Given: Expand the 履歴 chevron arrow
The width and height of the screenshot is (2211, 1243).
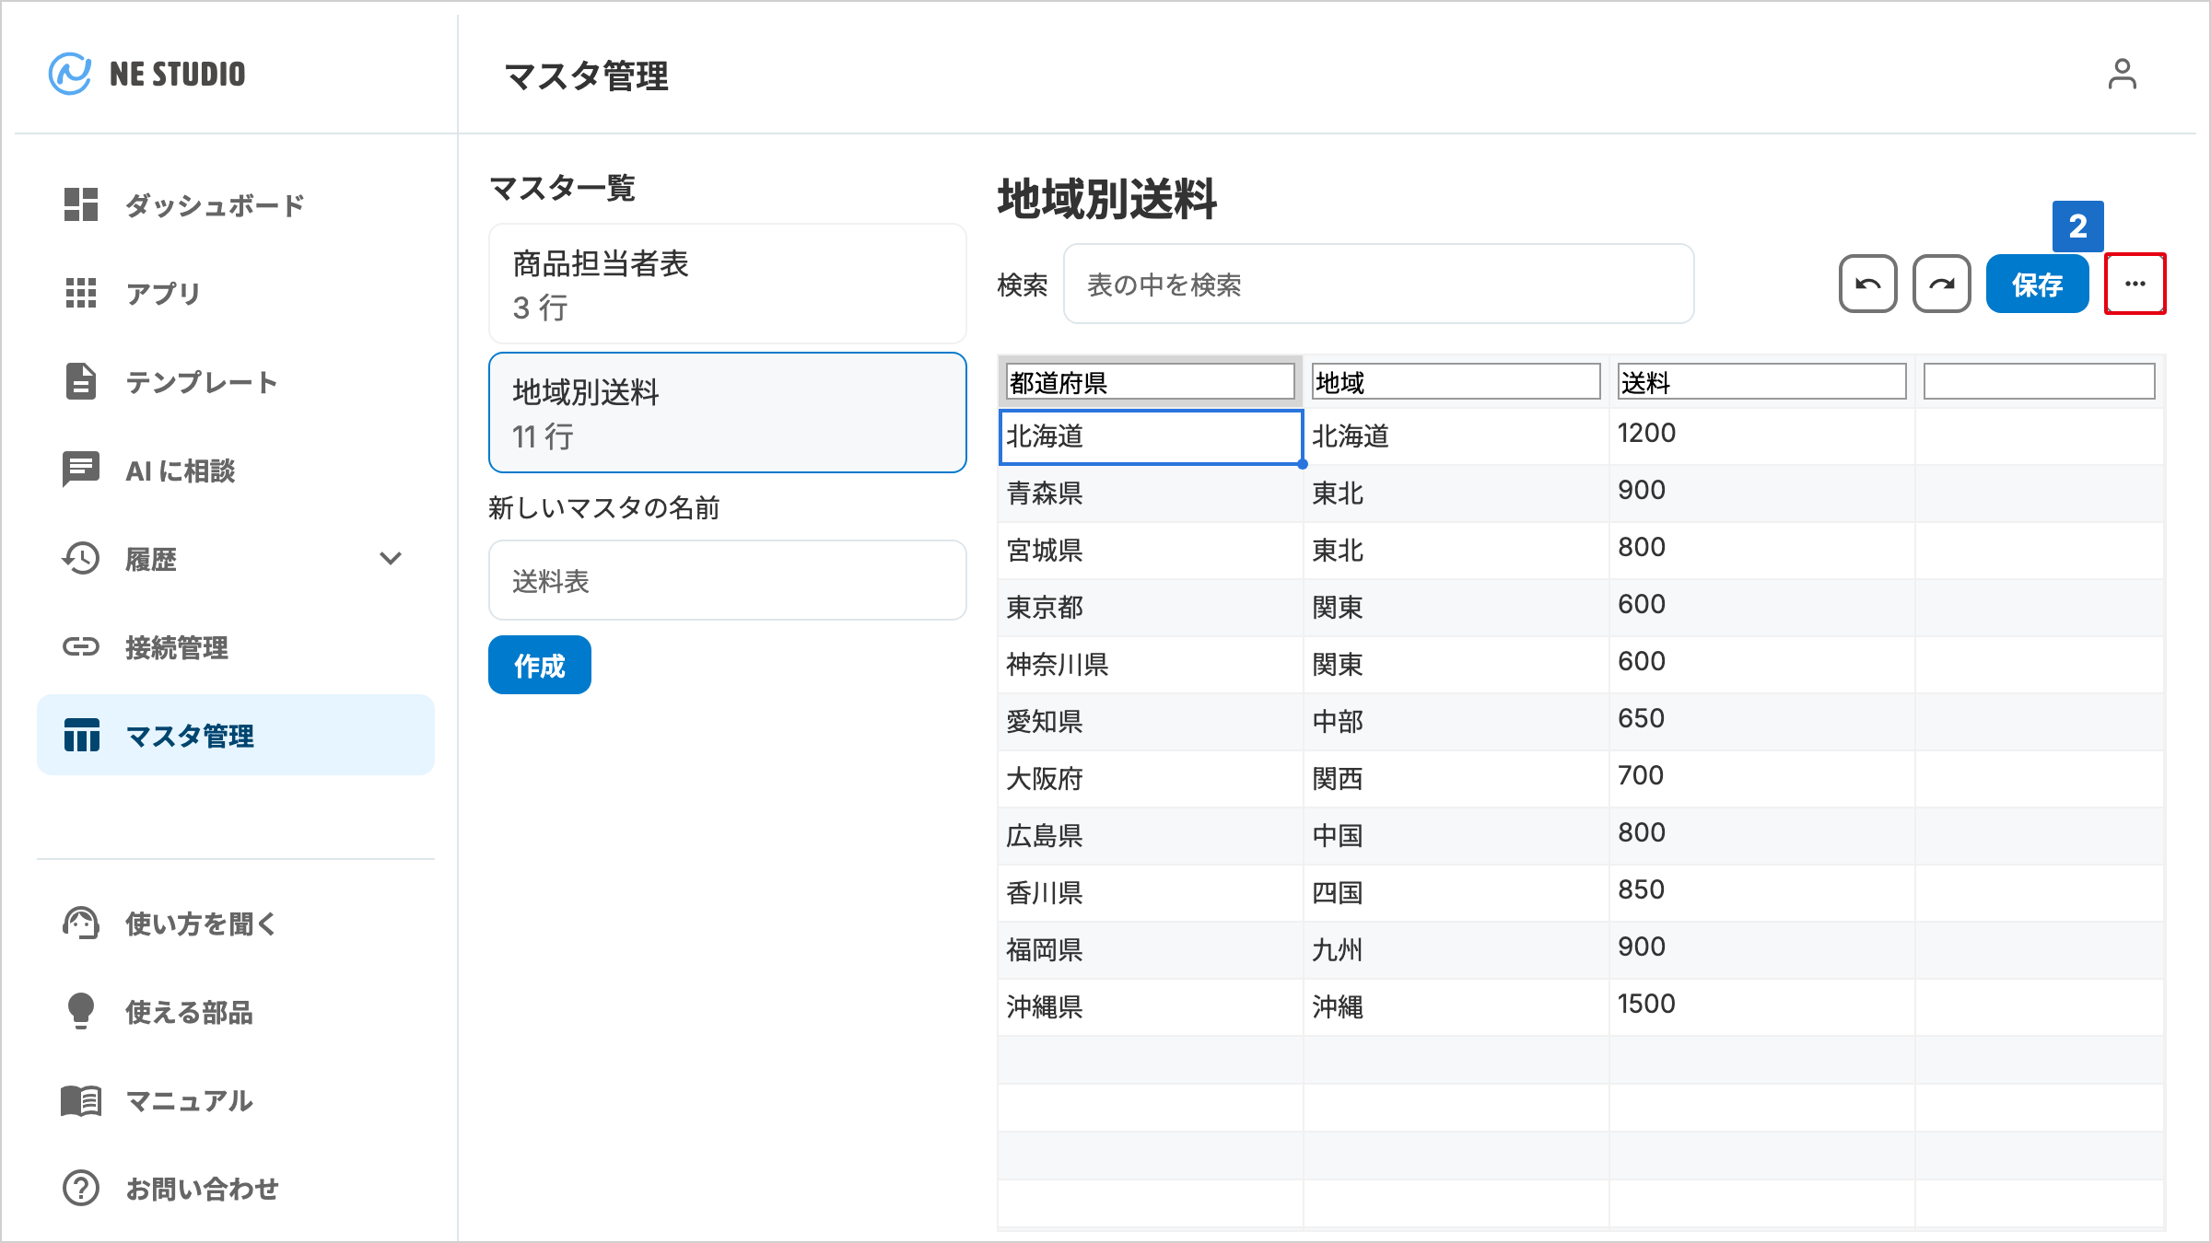Looking at the screenshot, I should pyautogui.click(x=391, y=558).
